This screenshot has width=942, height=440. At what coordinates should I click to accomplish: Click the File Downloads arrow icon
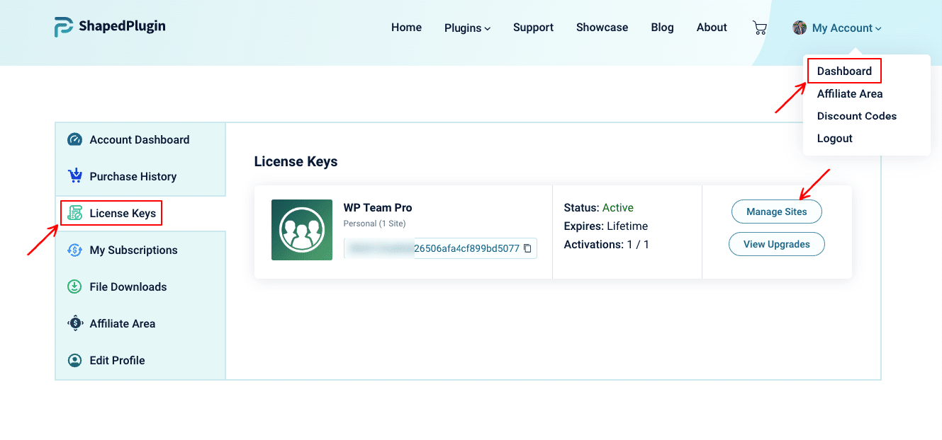tap(75, 286)
